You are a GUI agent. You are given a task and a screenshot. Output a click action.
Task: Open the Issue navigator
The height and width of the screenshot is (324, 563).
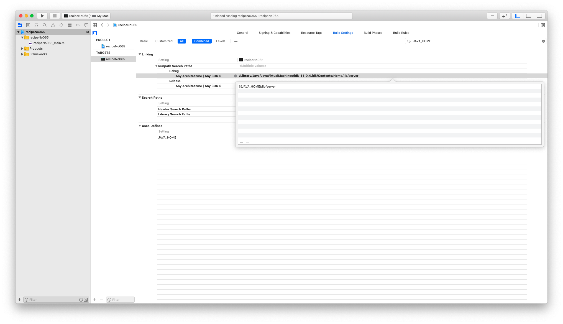[x=53, y=25]
